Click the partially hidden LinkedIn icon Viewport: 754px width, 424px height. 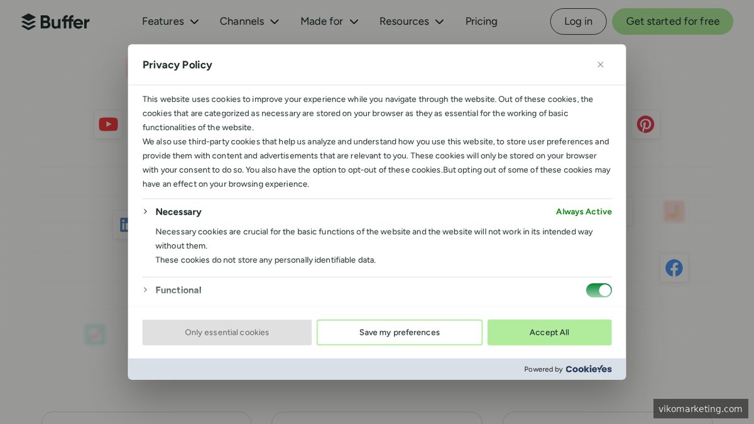[x=121, y=225]
